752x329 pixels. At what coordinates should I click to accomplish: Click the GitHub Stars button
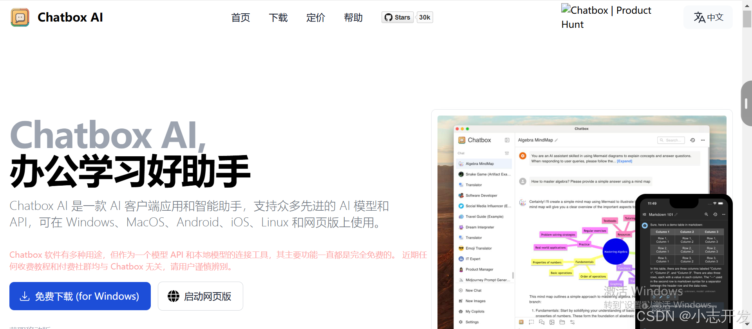click(398, 17)
